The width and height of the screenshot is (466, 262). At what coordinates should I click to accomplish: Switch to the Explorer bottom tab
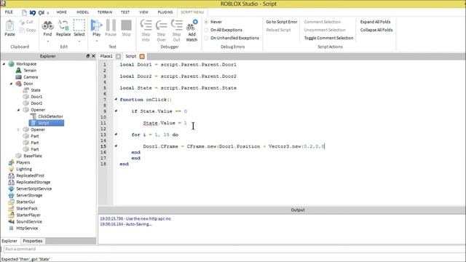[9, 241]
